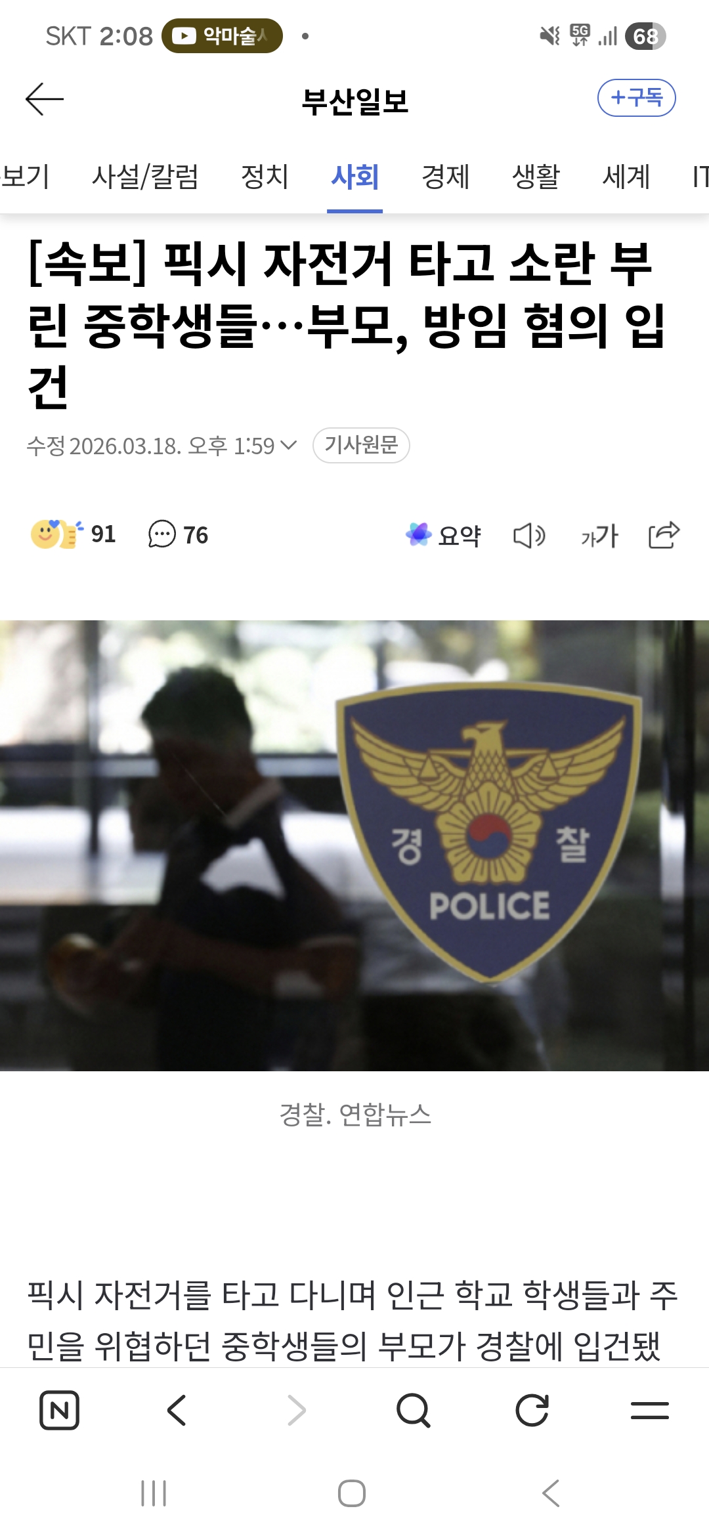Open the AI 요약 summary feature
Image resolution: width=709 pixels, height=1536 pixels.
click(443, 535)
